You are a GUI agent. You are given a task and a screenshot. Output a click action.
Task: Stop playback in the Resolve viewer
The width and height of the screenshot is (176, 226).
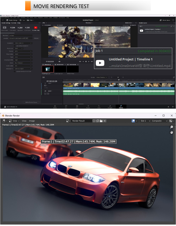86,61
